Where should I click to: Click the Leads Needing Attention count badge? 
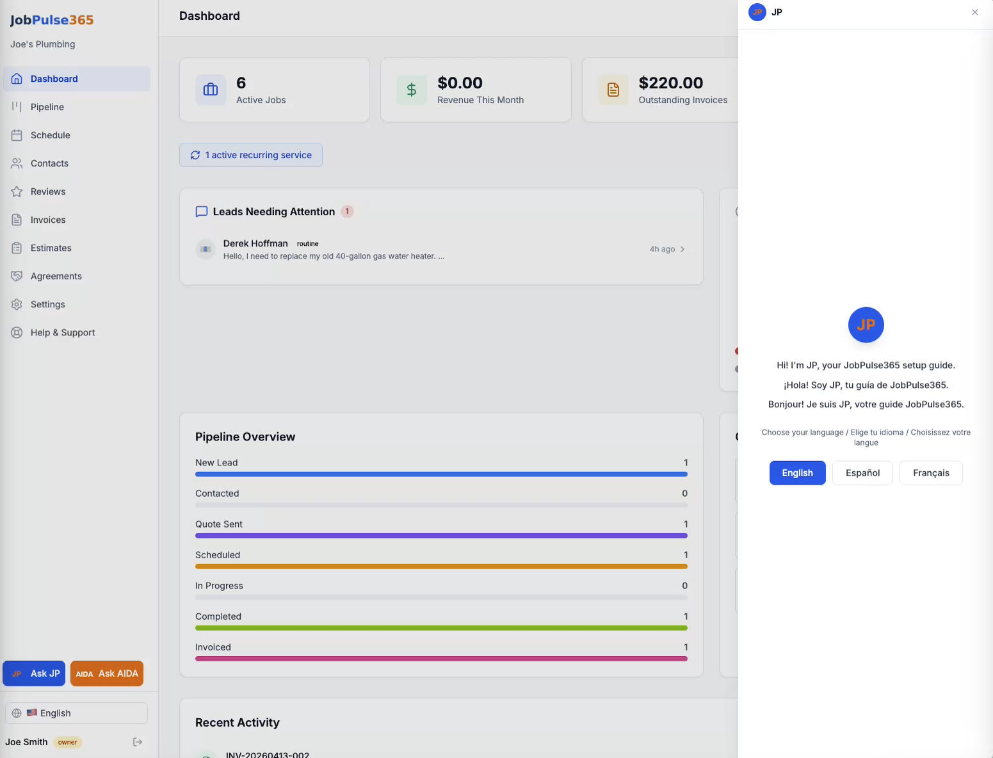point(347,211)
